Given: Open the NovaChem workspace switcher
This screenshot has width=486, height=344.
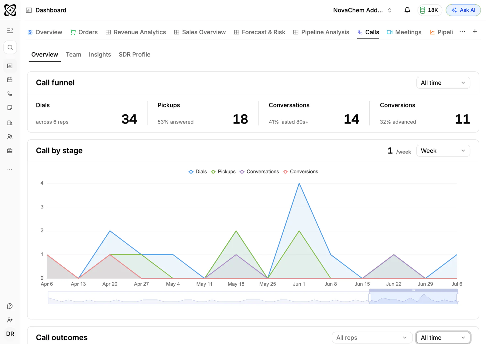Looking at the screenshot, I should 362,10.
